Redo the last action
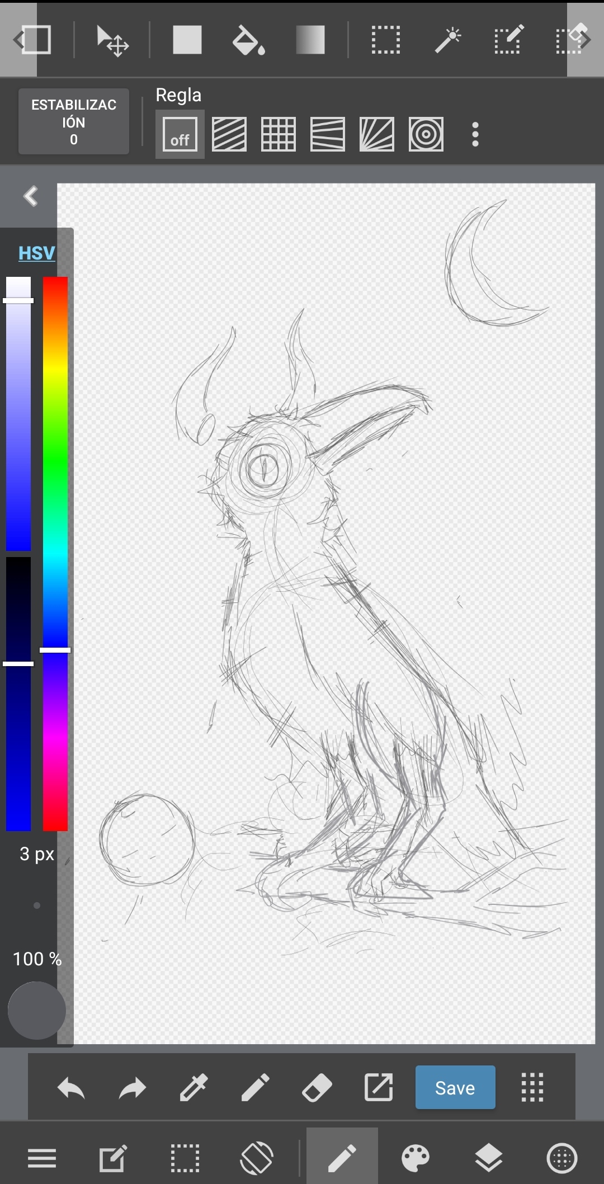Image resolution: width=604 pixels, height=1184 pixels. 133,1088
